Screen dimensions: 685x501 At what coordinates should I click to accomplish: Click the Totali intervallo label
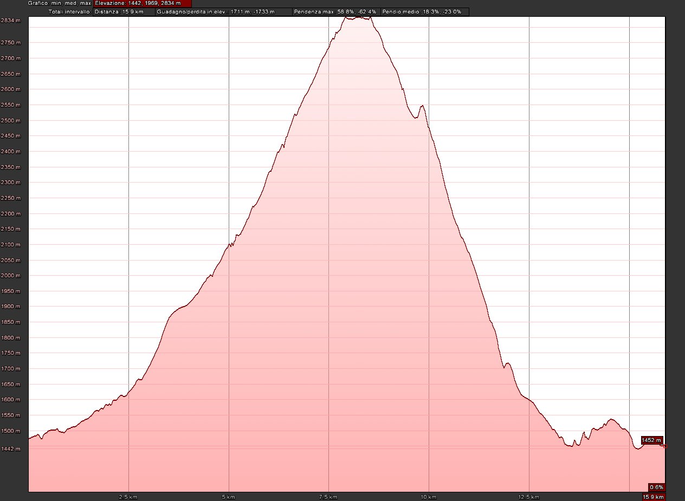(x=69, y=11)
